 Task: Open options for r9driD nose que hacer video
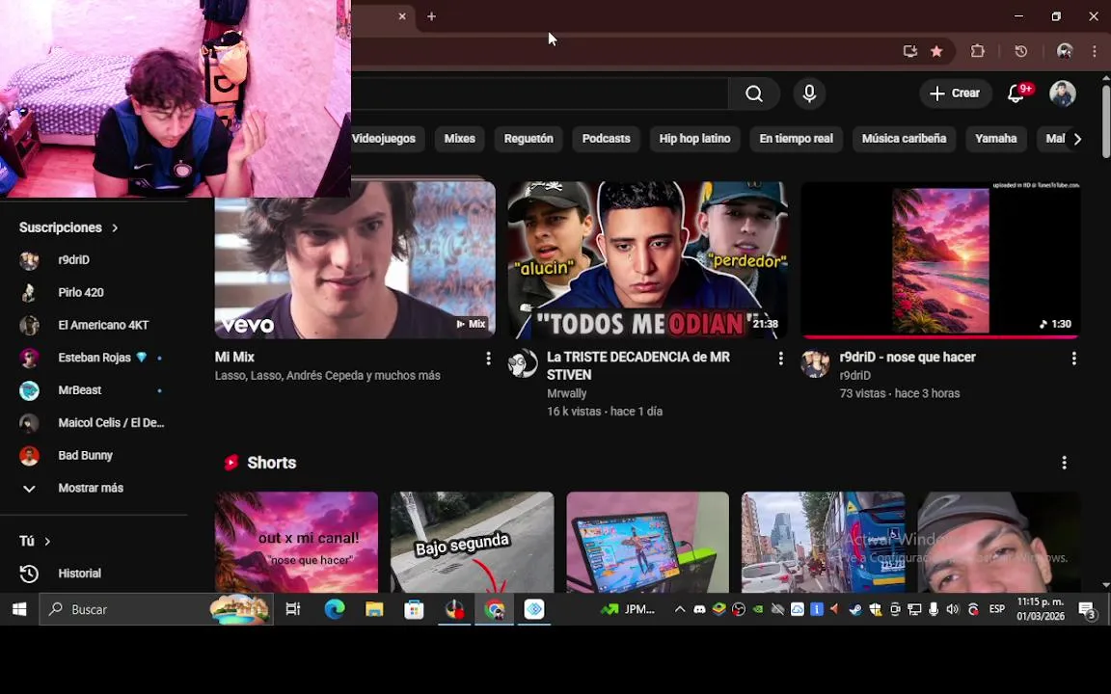(x=1073, y=359)
